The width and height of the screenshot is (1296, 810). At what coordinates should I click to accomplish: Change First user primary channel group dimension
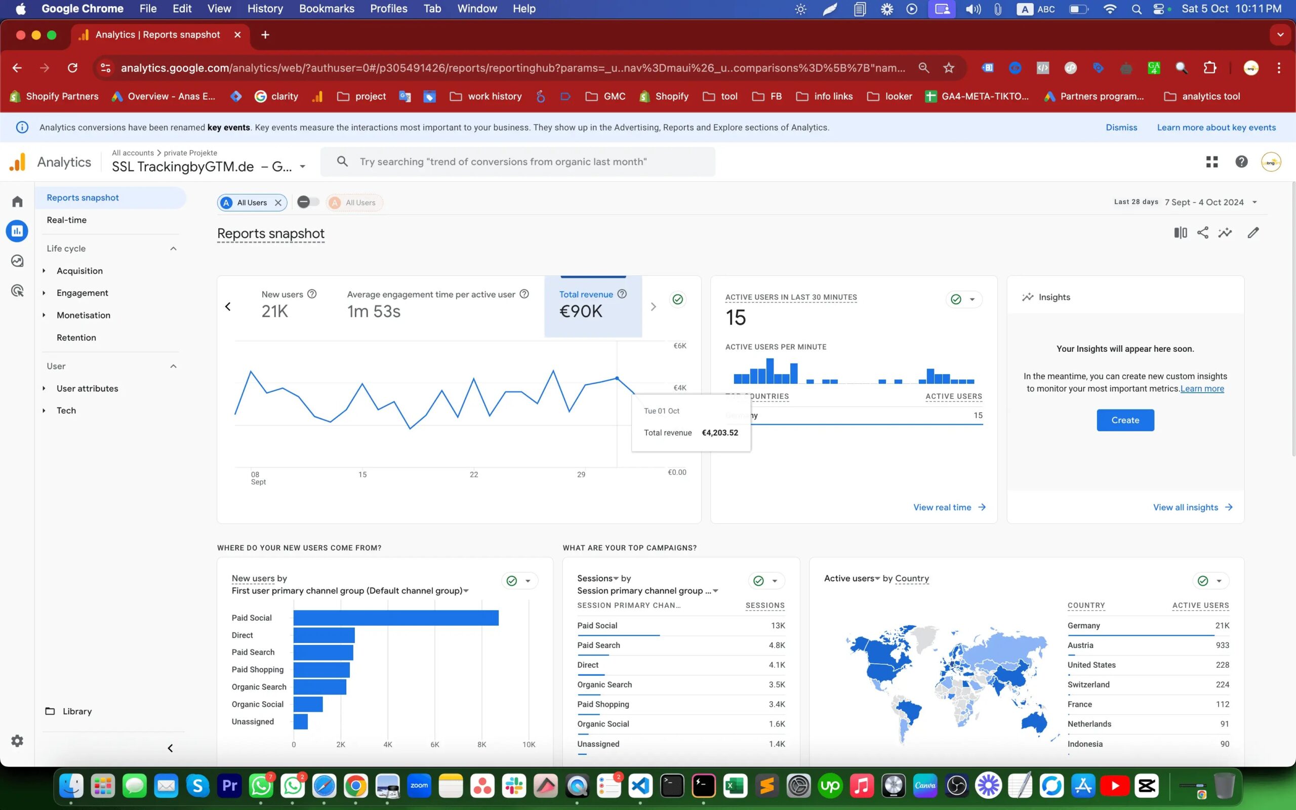pos(350,590)
